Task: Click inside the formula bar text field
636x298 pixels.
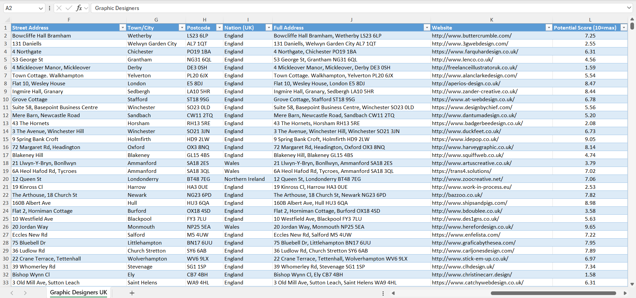Action: 358,8
